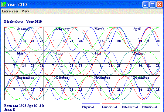The image size is (164, 112).
Task: Select the August chart panel
Action: [x=141, y=63]
